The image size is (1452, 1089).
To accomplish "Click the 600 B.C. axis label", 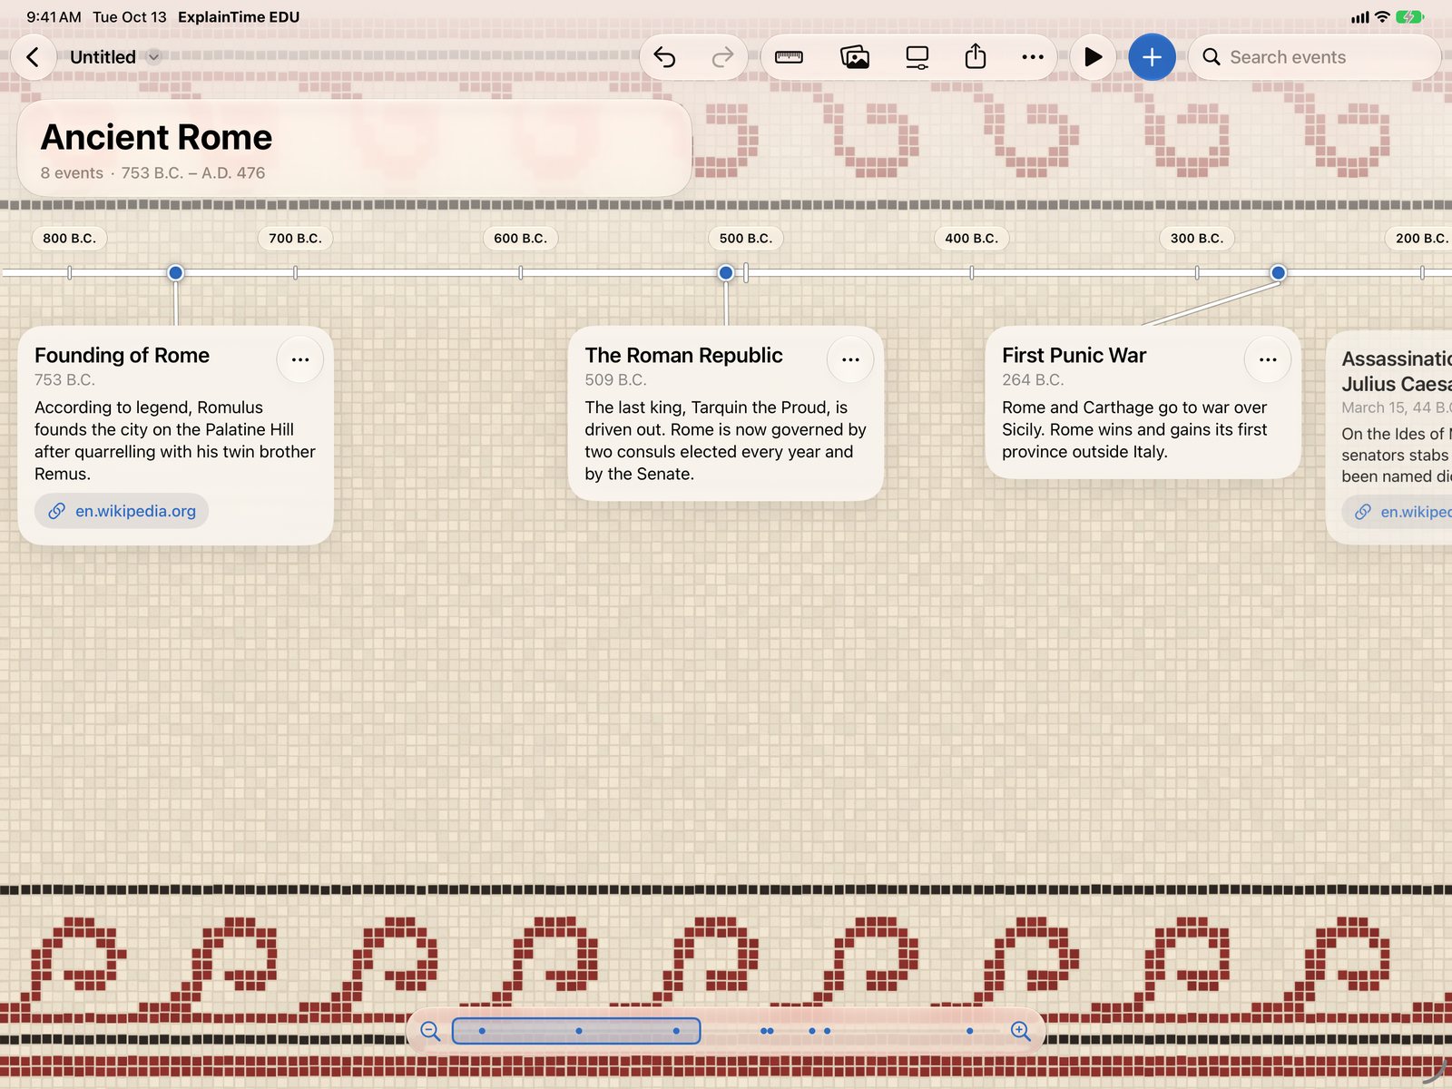I will [520, 239].
